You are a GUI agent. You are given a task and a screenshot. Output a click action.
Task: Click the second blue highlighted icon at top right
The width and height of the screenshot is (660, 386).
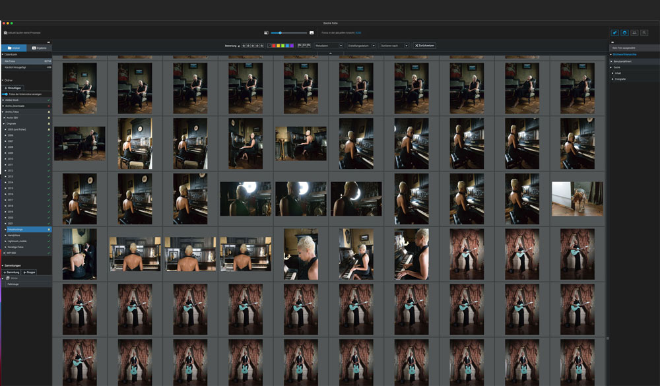(624, 32)
